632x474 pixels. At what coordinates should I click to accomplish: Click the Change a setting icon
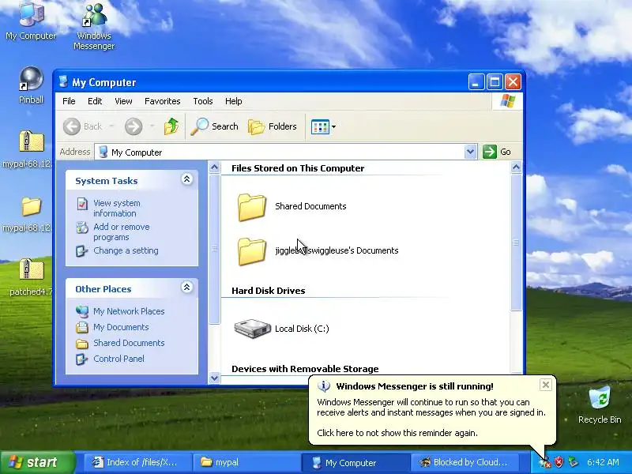(x=82, y=251)
